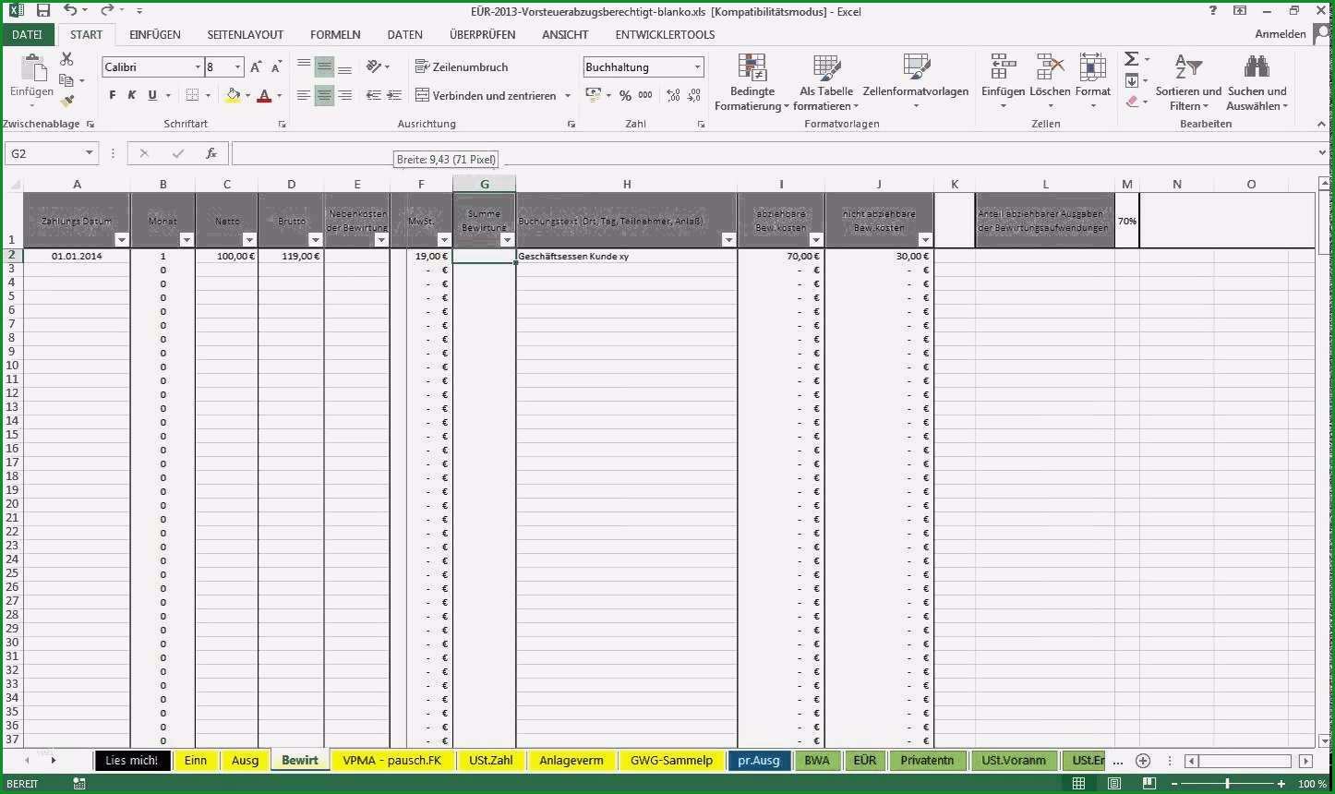Expand the Name Box dropdown

click(90, 153)
